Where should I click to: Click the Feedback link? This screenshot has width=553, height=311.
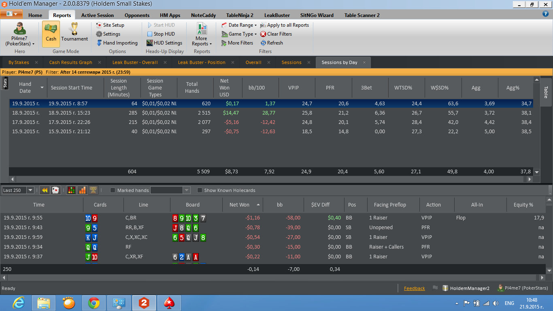click(x=415, y=288)
